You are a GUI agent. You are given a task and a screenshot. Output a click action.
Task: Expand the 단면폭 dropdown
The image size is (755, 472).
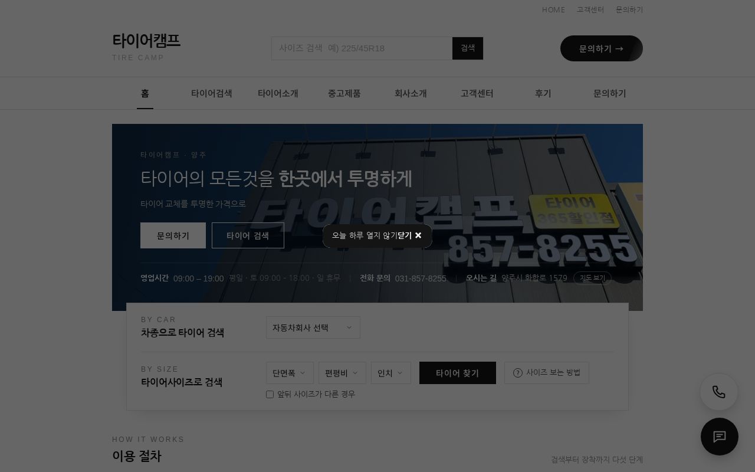pyautogui.click(x=290, y=373)
